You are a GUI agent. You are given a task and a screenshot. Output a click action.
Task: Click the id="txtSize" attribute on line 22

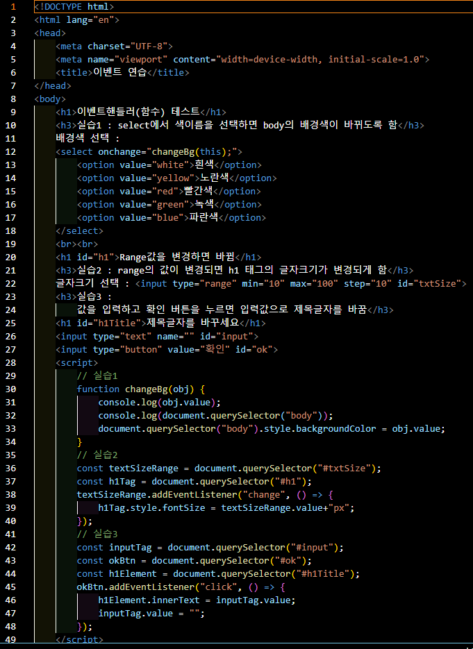429,283
